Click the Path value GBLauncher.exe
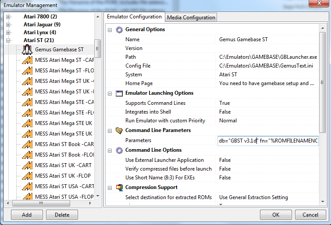This screenshot has height=225, width=331. [x=268, y=57]
